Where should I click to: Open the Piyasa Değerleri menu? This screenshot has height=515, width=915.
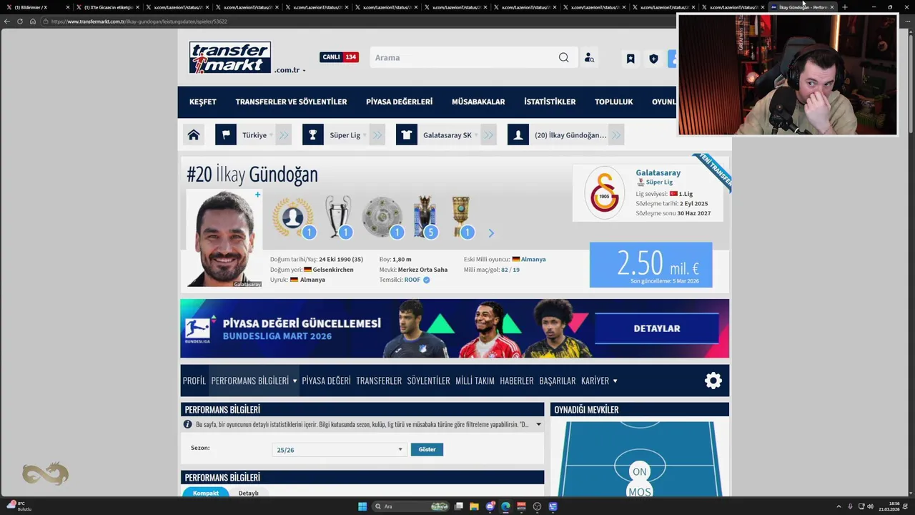pyautogui.click(x=399, y=102)
